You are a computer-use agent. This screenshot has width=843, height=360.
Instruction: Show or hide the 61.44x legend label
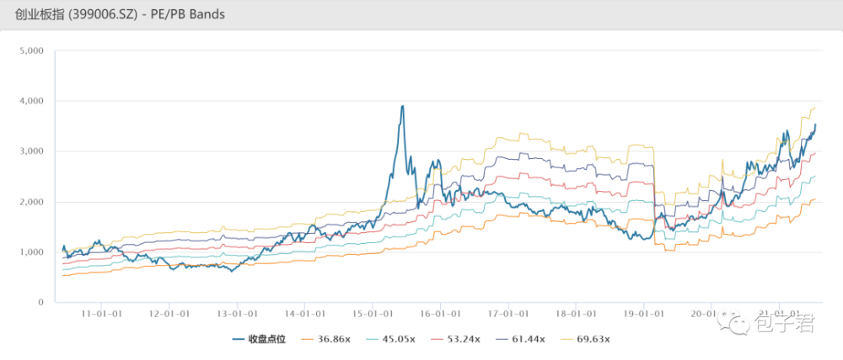[531, 339]
